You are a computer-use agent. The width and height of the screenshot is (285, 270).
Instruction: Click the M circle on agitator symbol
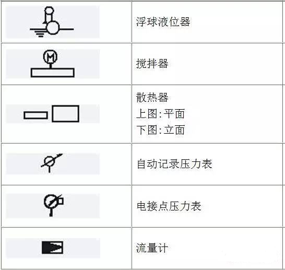[50, 56]
